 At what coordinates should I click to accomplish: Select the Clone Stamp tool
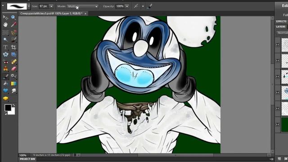click(5, 69)
